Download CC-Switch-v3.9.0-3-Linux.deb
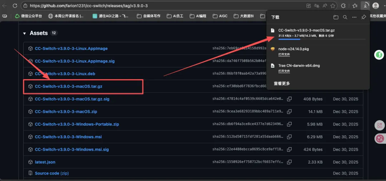 (x=65, y=74)
